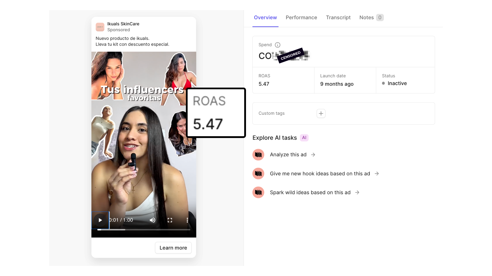Viewport: 492px width, 276px height.
Task: Click the Analyze this ad round icon
Action: 258,155
